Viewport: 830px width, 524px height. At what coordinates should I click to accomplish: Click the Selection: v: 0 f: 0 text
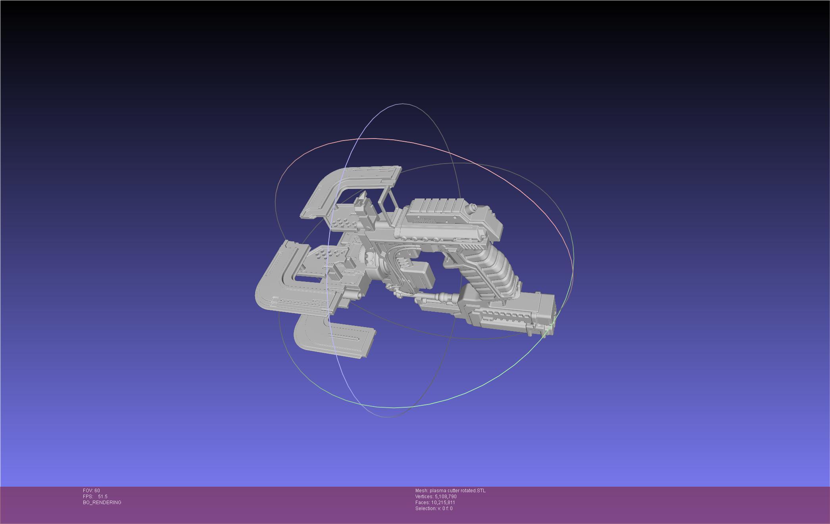coord(434,509)
